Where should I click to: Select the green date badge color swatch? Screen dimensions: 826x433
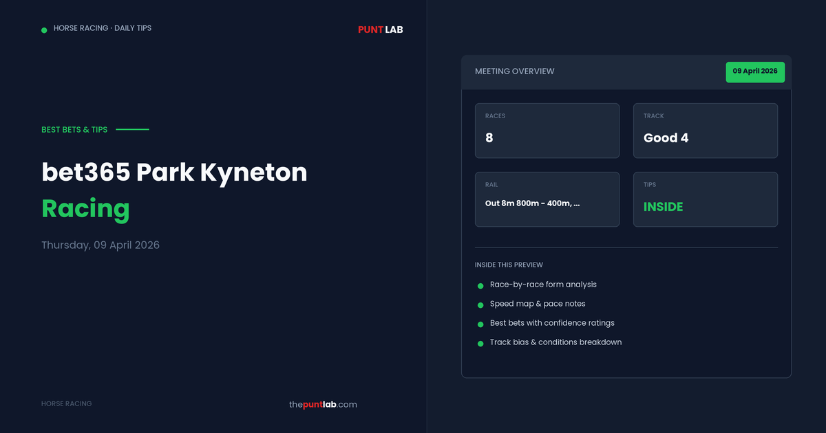(x=755, y=71)
